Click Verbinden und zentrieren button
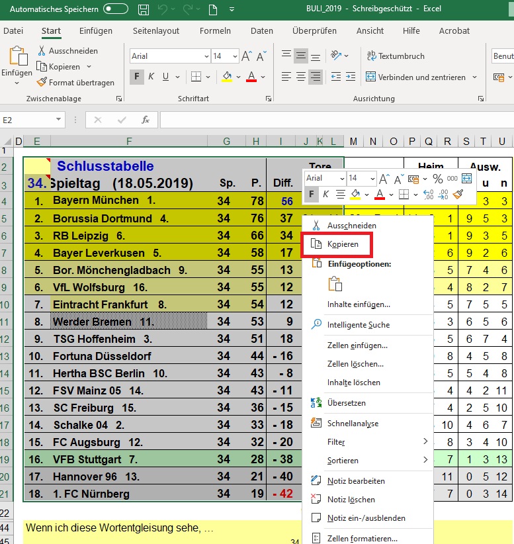The image size is (514, 544). [x=415, y=77]
